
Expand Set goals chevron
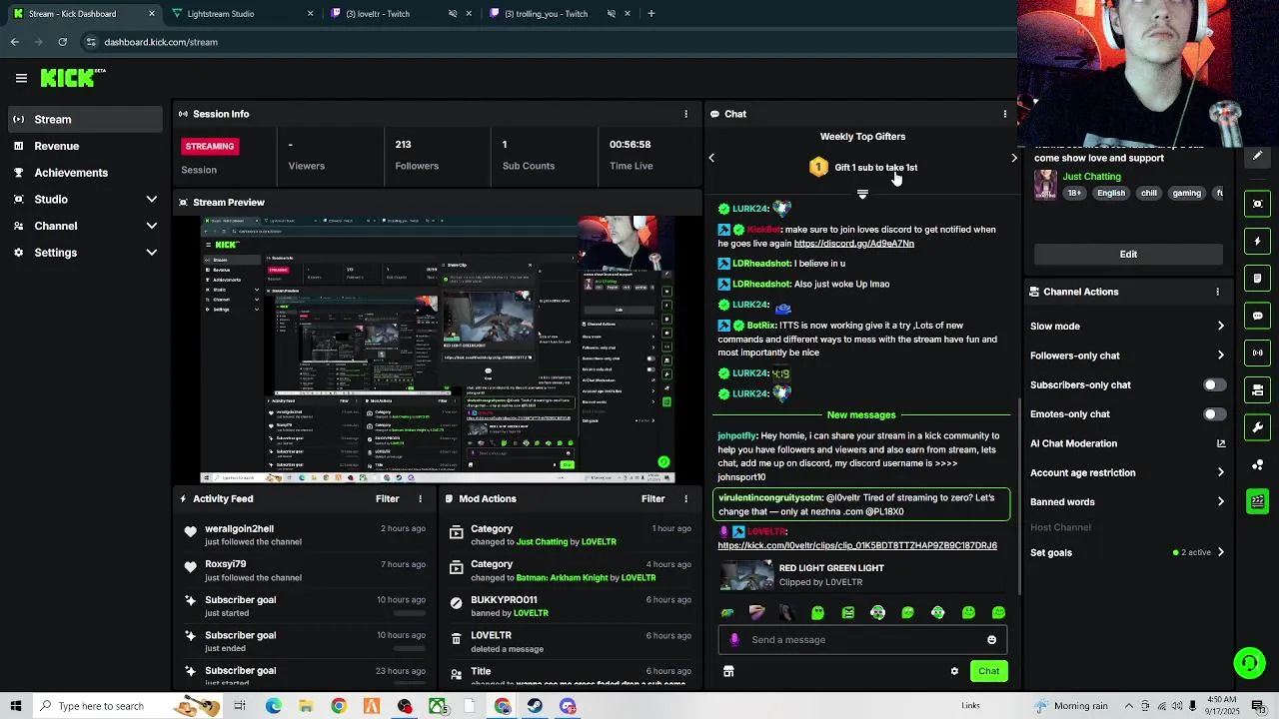point(1220,552)
